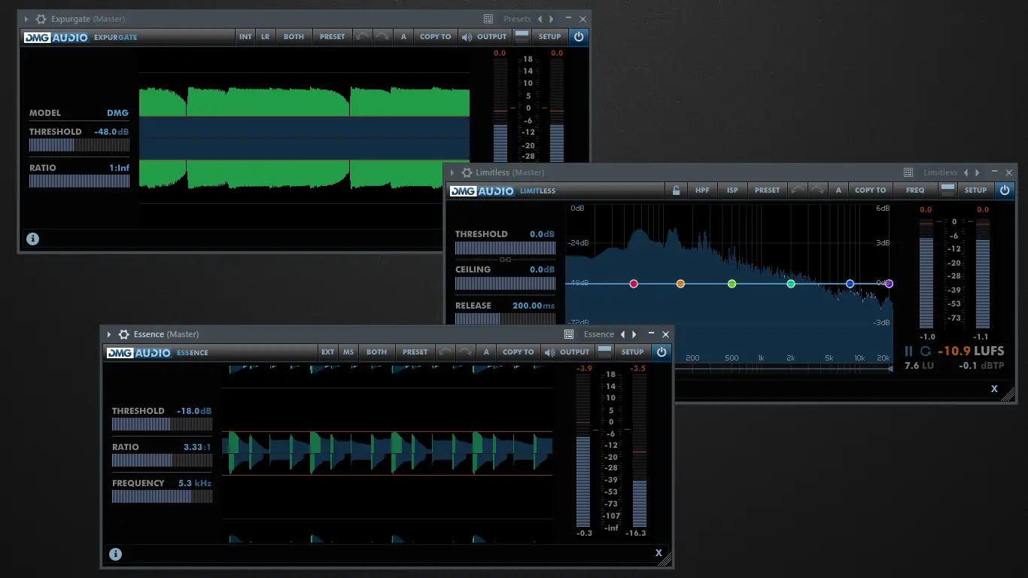Change the Limitless view size icon

[x=948, y=190]
